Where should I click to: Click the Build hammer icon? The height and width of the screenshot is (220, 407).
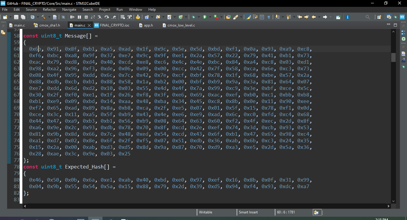coord(44,17)
